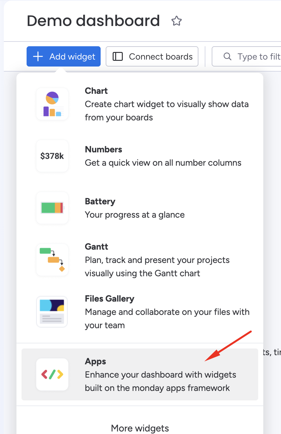This screenshot has width=281, height=434.
Task: Click the magnifier icon in filter box
Action: tap(227, 56)
